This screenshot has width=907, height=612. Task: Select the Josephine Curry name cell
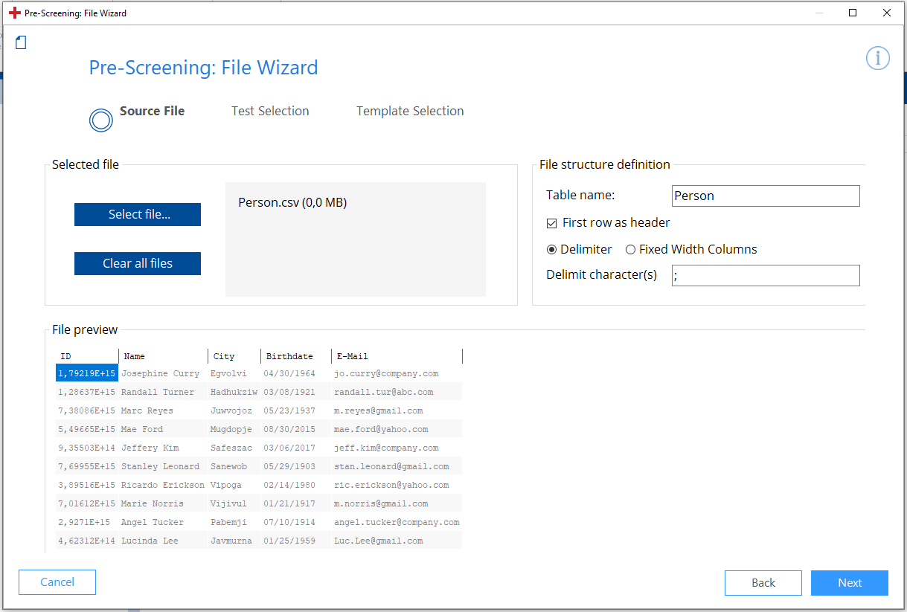coord(161,373)
